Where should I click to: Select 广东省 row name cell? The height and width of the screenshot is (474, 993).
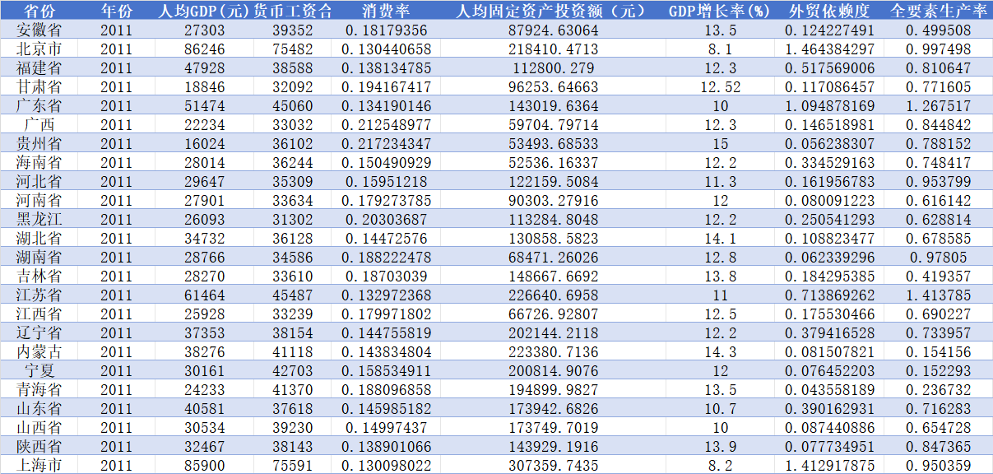[39, 105]
